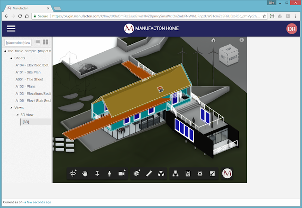Open Chrome three-dot menu
Image resolution: width=302 pixels, height=208 pixels.
click(x=296, y=16)
